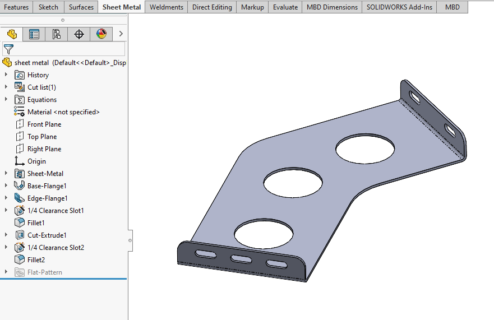Viewport: 494px width, 320px height.
Task: Open the PropertyManager tab icon
Action: tap(34, 34)
